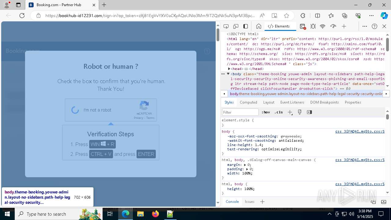Open the tab actions menu icon
This screenshot has height=220, width=391.
18,5
